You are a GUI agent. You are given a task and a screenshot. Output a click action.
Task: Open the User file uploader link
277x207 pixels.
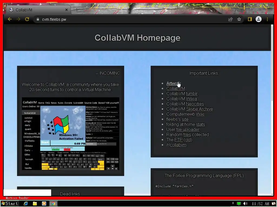pyautogui.click(x=188, y=129)
